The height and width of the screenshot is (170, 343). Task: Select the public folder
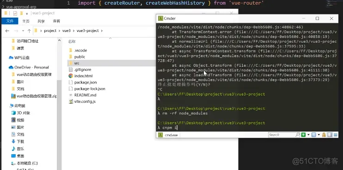pos(80,57)
